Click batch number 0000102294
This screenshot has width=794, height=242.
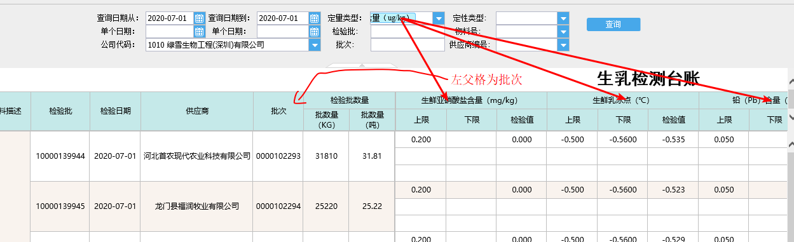coord(278,206)
